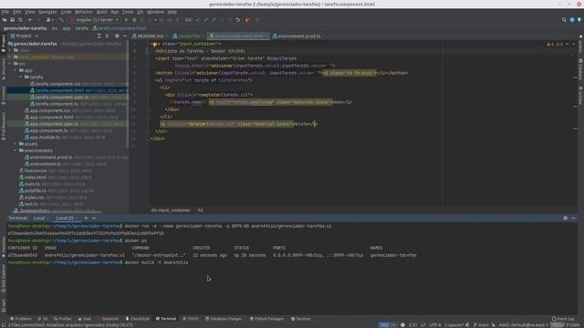Open the Refactor menu
Screen dimensions: 584x328
click(84, 12)
